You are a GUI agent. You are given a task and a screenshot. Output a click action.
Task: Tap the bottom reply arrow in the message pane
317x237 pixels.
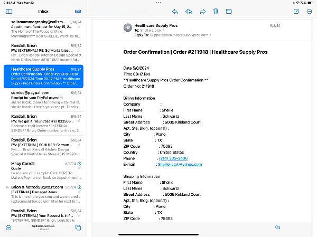click(x=277, y=227)
